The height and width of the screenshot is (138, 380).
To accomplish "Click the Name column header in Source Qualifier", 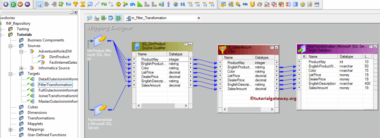I will coord(152,54).
